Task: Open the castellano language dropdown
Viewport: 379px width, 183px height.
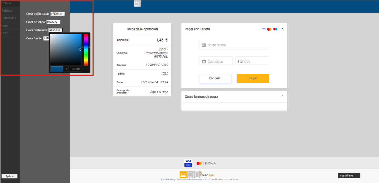Action: click(x=349, y=176)
